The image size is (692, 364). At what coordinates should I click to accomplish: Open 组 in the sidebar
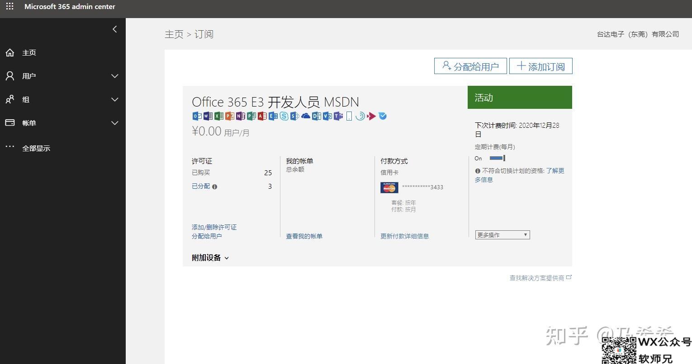(26, 99)
